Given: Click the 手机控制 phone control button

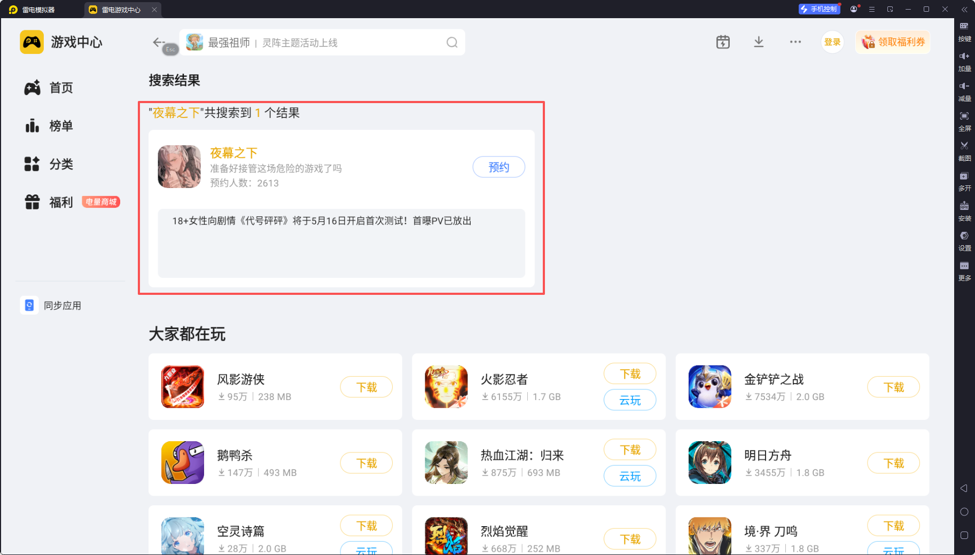Looking at the screenshot, I should (819, 9).
